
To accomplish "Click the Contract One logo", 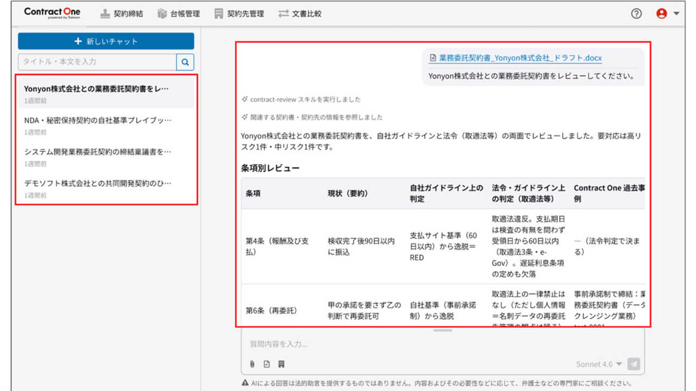I will tap(52, 13).
